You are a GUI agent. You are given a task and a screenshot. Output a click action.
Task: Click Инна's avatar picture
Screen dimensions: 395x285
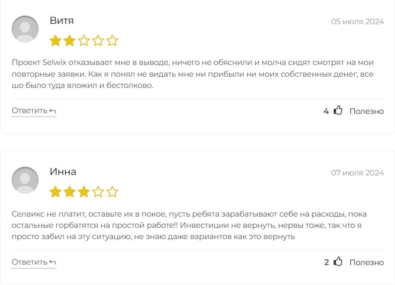[x=25, y=180]
